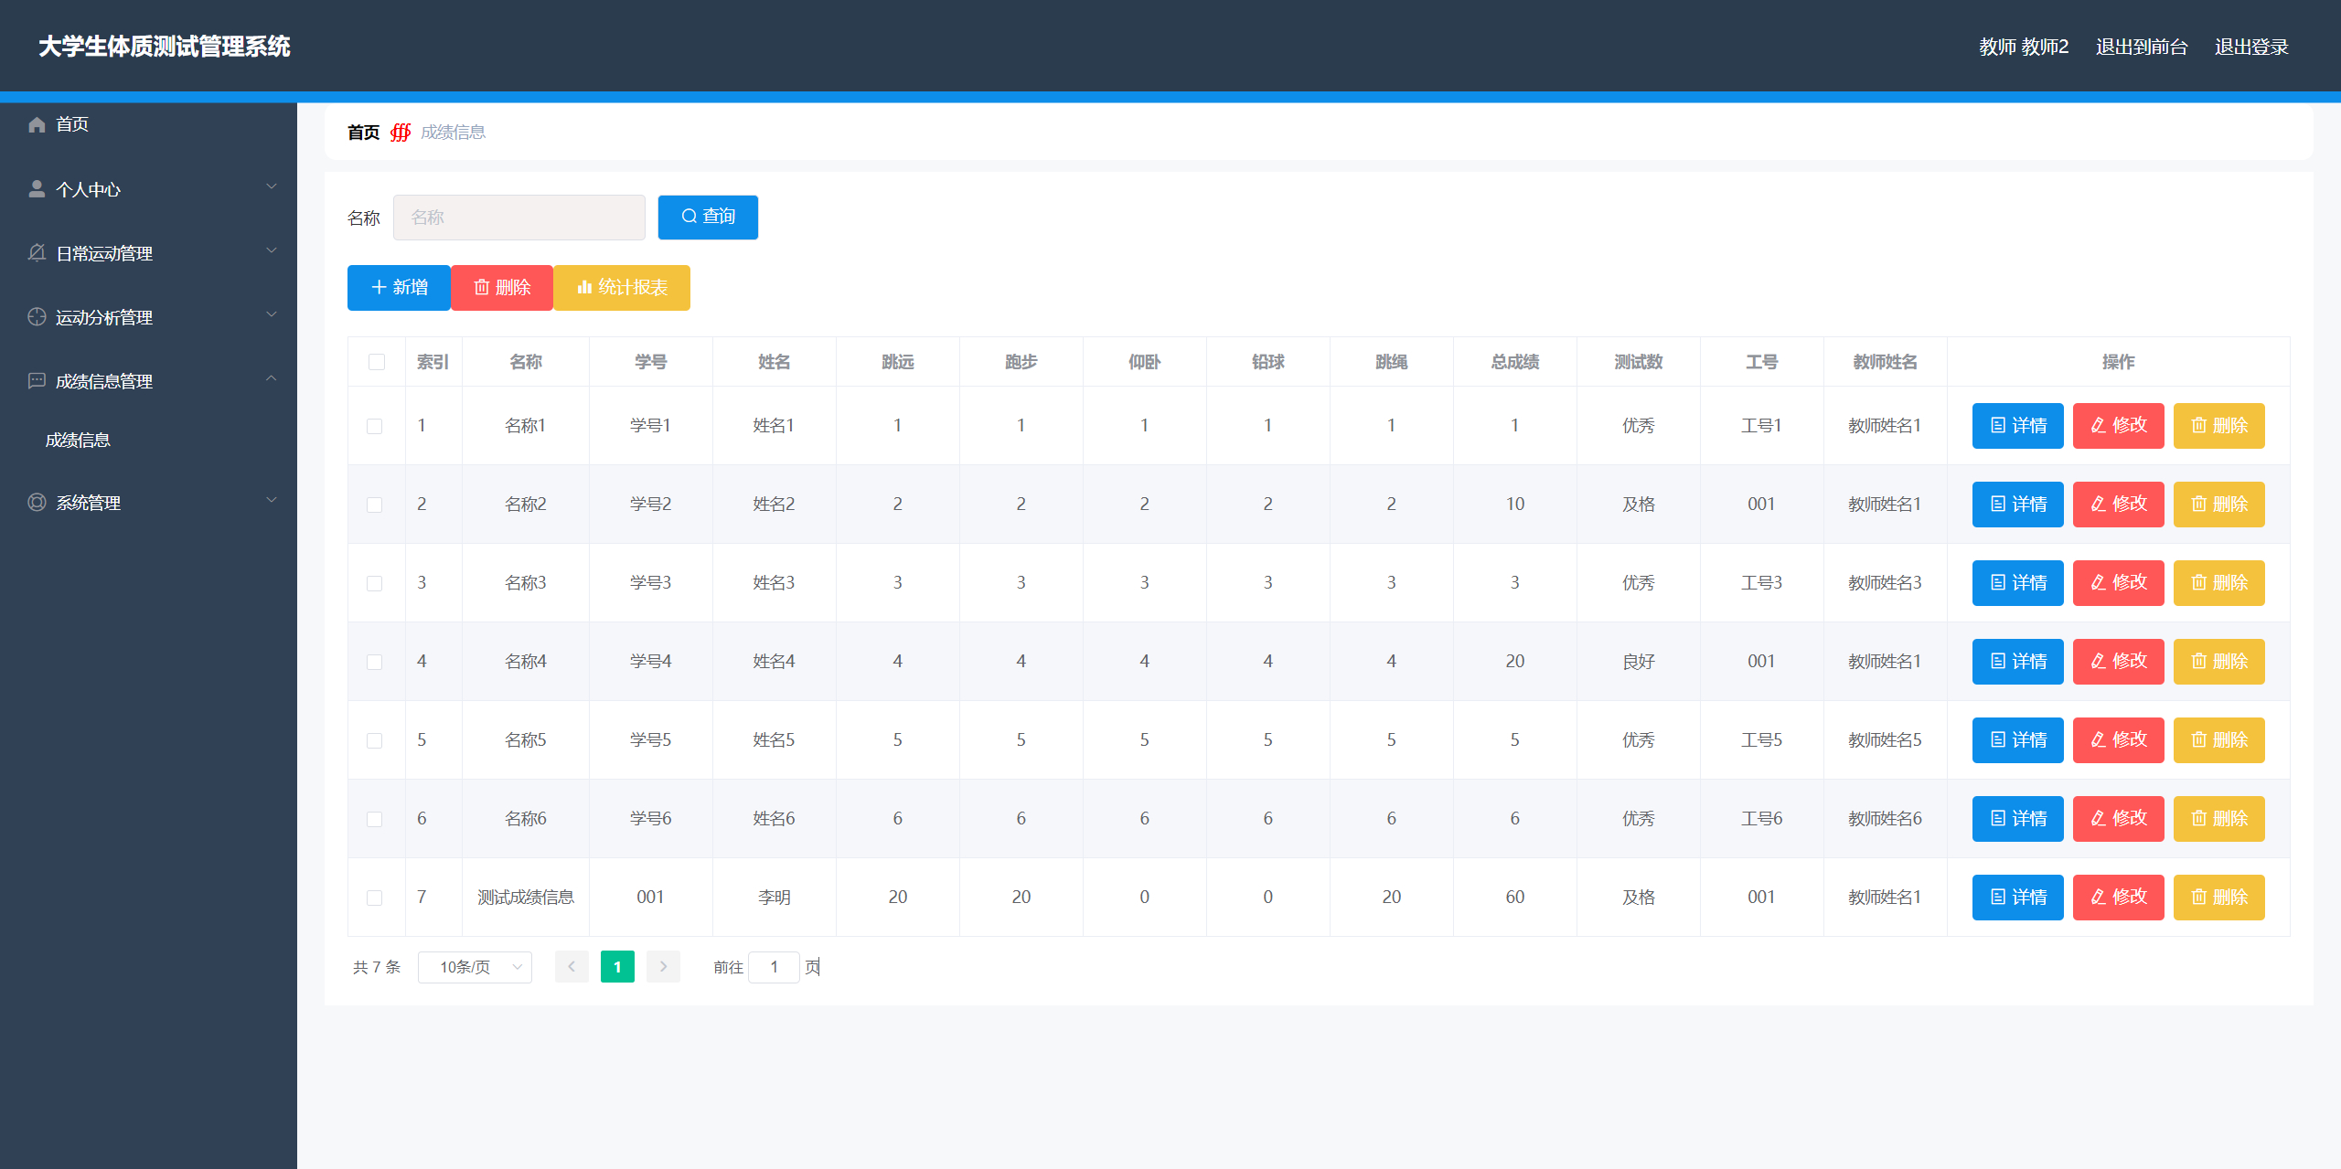Click trash icon in 删除 for 测试成绩信息 row
The height and width of the screenshot is (1169, 2341).
pyautogui.click(x=2199, y=897)
